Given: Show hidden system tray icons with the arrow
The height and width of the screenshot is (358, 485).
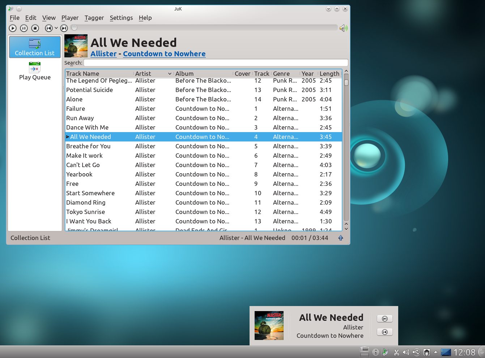Looking at the screenshot, I should pos(435,352).
